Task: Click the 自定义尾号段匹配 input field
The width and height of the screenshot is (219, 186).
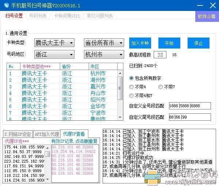Action: coord(190,117)
